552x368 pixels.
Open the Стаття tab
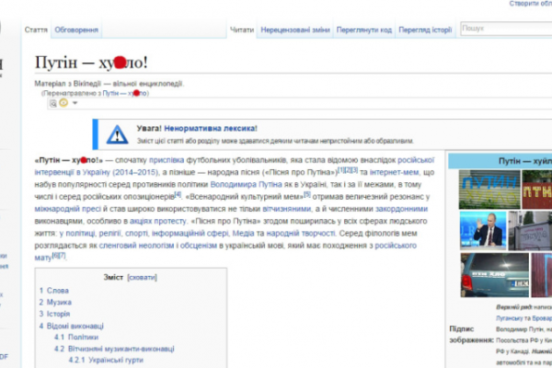point(37,30)
